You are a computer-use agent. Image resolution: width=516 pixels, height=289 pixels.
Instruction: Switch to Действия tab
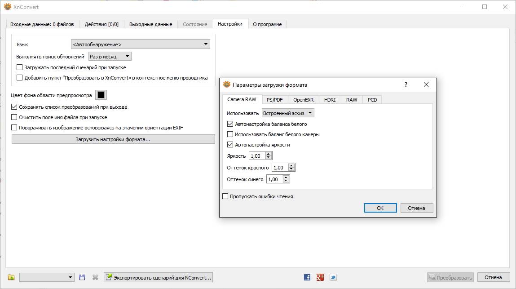[x=101, y=24]
